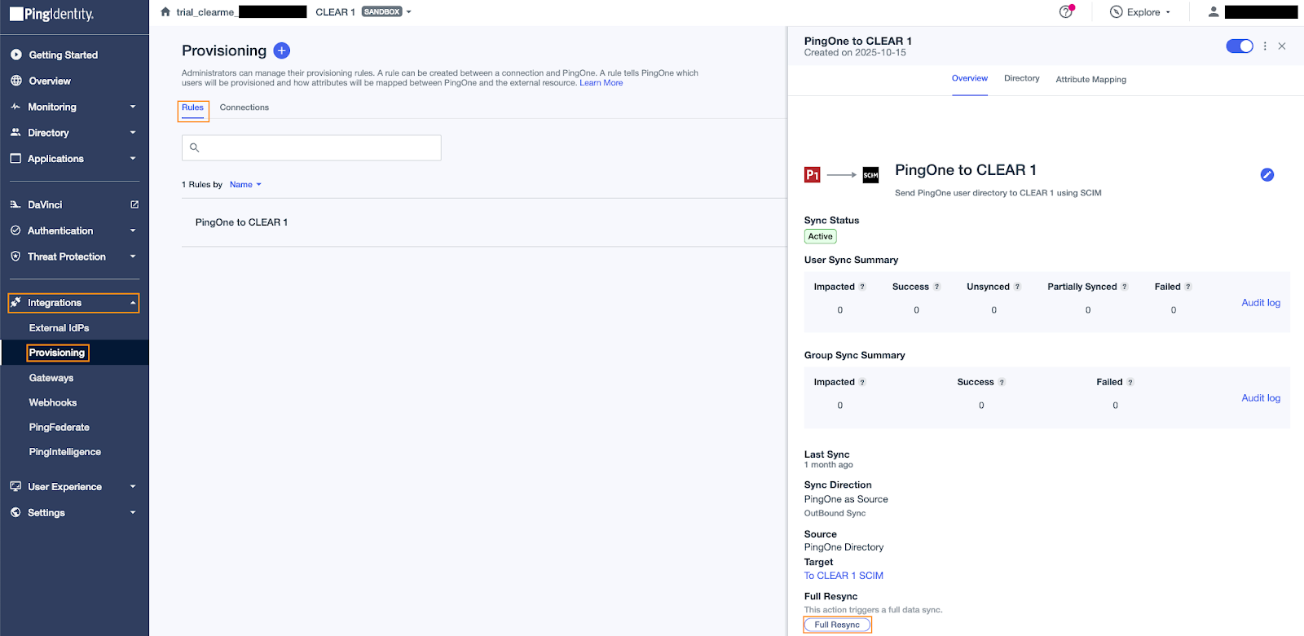Image resolution: width=1304 pixels, height=636 pixels.
Task: Expand the Authentication menu
Action: pos(133,230)
